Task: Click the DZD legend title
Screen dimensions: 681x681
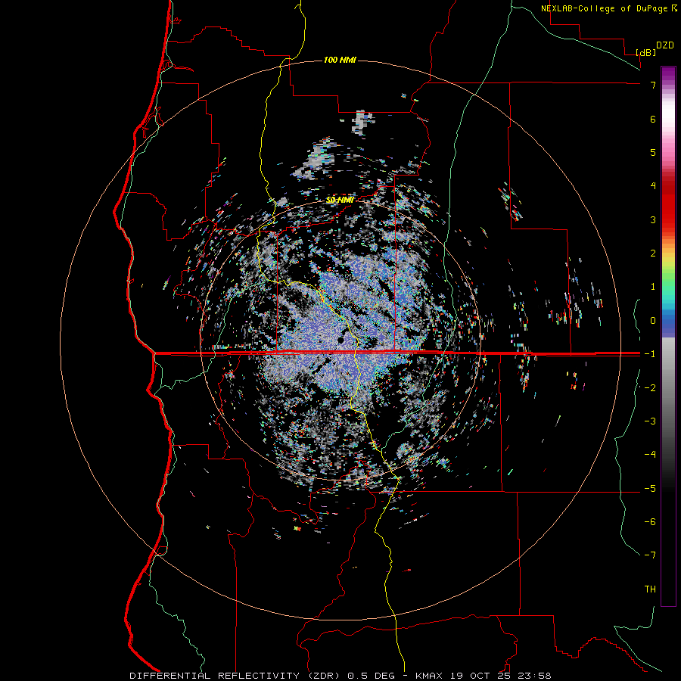Action: pyautogui.click(x=665, y=45)
